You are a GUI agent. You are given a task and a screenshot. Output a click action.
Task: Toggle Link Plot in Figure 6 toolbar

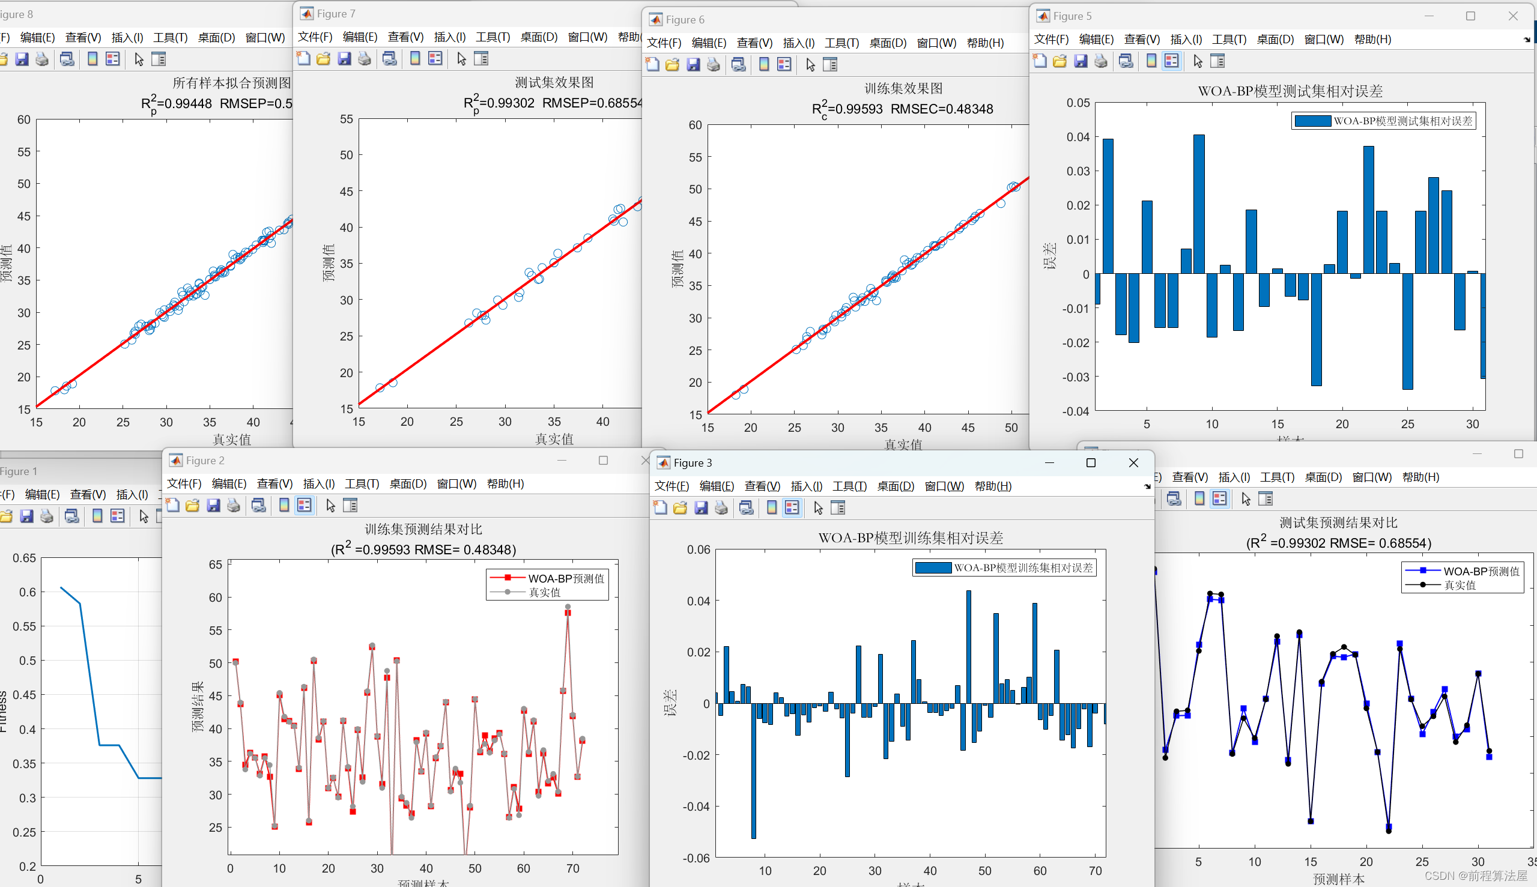739,65
